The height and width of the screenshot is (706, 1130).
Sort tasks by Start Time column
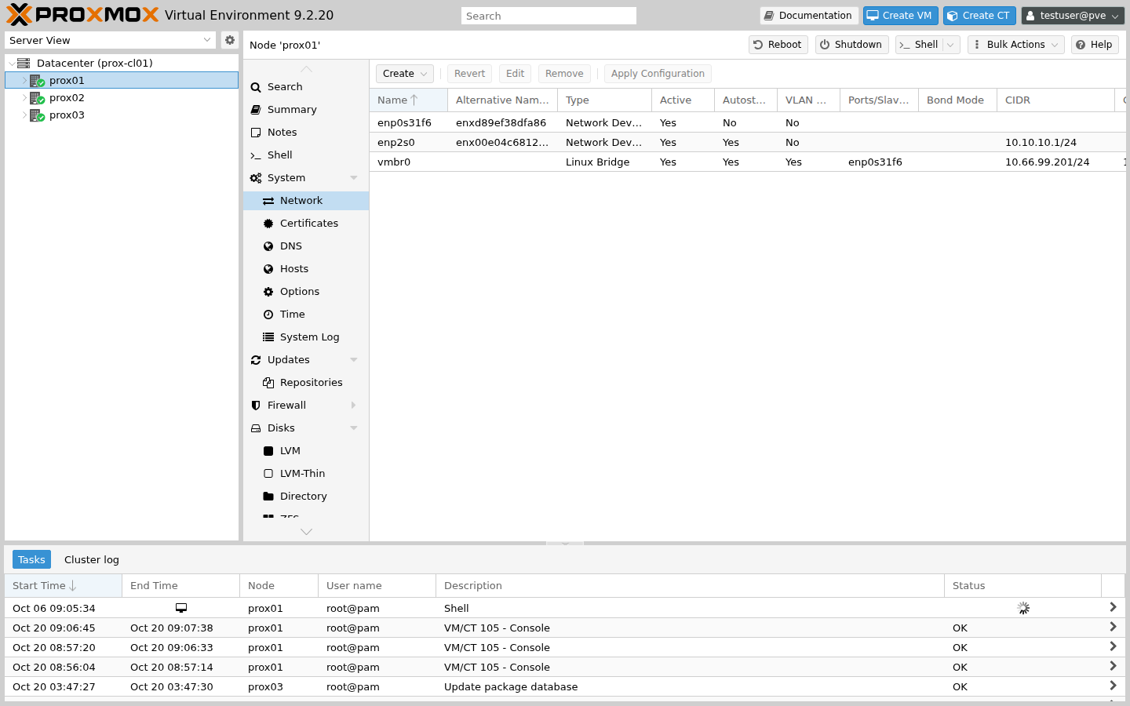coord(63,585)
